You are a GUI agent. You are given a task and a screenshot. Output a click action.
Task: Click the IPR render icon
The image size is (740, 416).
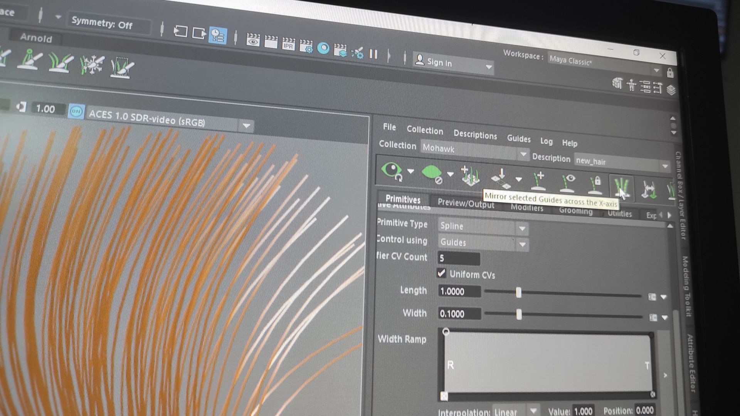pyautogui.click(x=288, y=44)
